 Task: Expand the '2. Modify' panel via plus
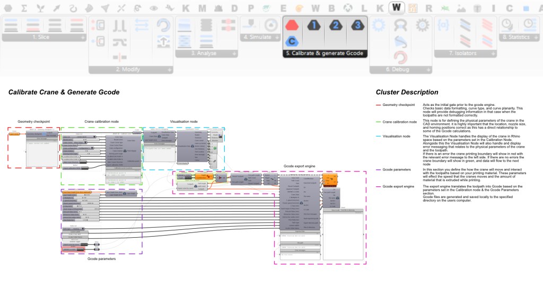click(170, 69)
